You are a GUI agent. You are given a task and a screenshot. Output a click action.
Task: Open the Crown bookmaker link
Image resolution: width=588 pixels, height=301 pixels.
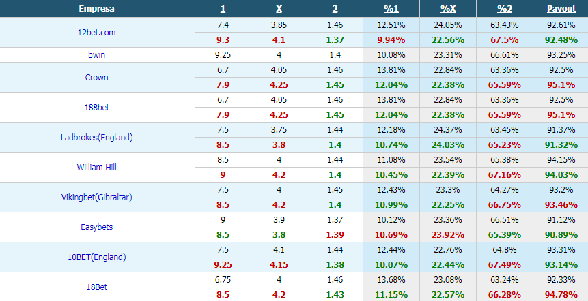97,78
